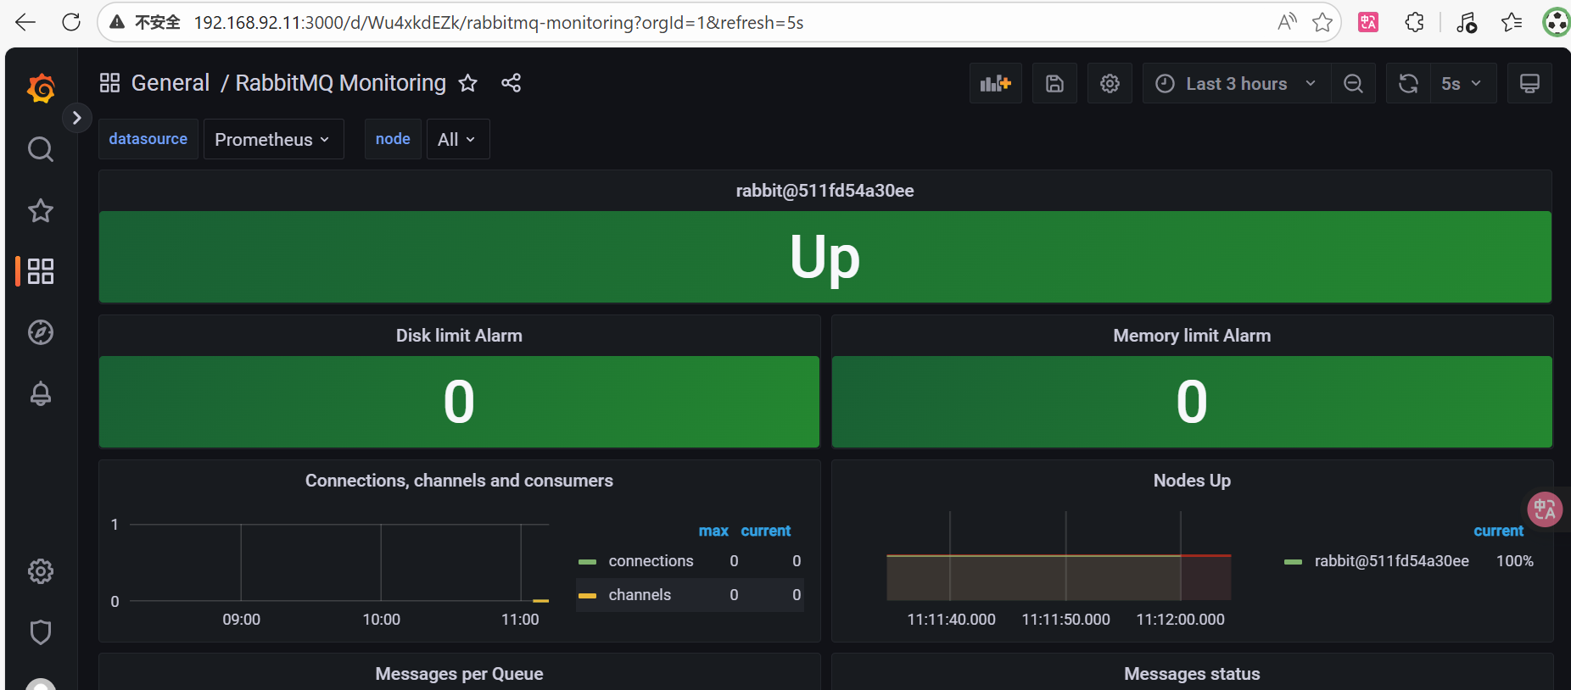Change color of the channels series swatch
Image resolution: width=1571 pixels, height=690 pixels.
click(x=587, y=596)
